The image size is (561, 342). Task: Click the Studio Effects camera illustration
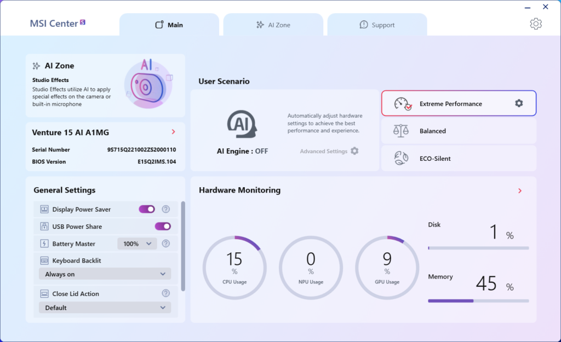coord(148,84)
